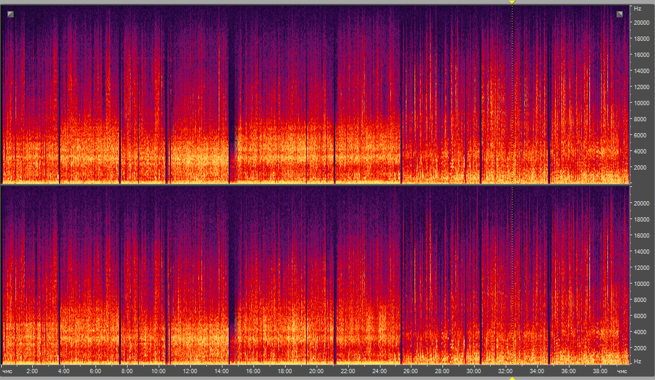Click 12000 on the upper channel frequency scale
Image resolution: width=655 pixels, height=380 pixels.
click(x=641, y=87)
